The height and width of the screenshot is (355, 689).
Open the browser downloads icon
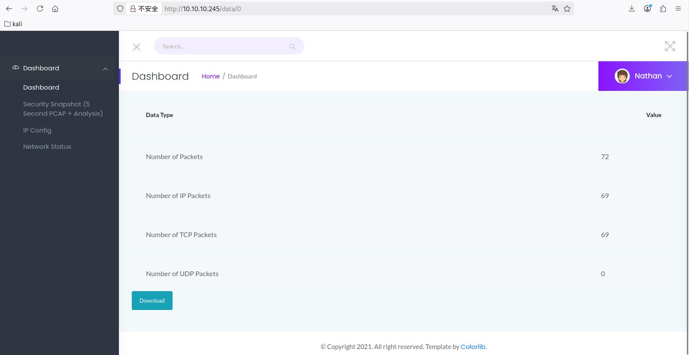pos(631,9)
